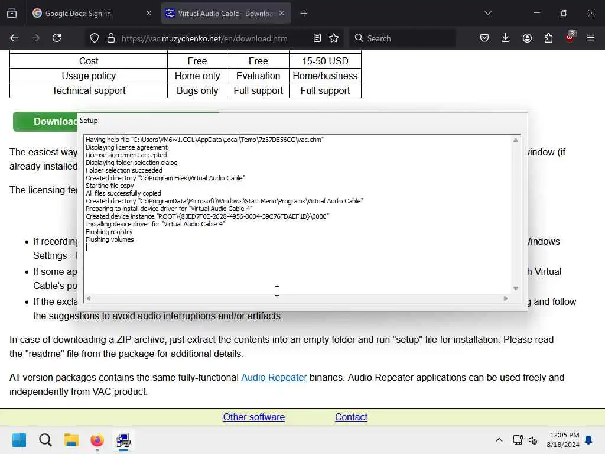Click the site security padlock icon
Image resolution: width=605 pixels, height=454 pixels.
point(111,38)
